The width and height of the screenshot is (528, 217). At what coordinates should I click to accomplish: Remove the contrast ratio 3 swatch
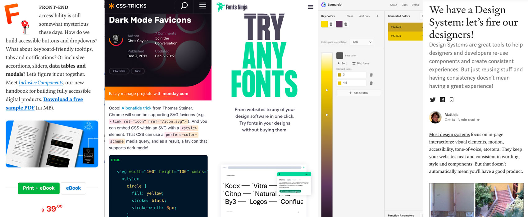coord(371,75)
